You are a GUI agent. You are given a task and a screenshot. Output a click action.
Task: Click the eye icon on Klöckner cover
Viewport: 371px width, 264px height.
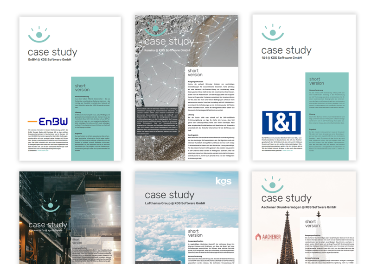tap(51, 205)
